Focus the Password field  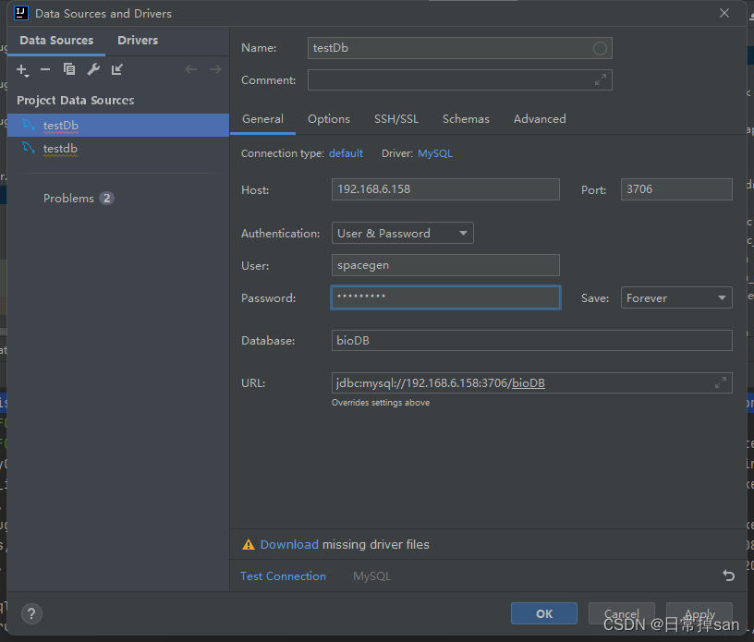point(445,297)
